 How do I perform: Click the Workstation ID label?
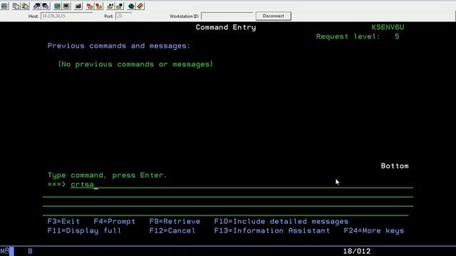click(185, 16)
